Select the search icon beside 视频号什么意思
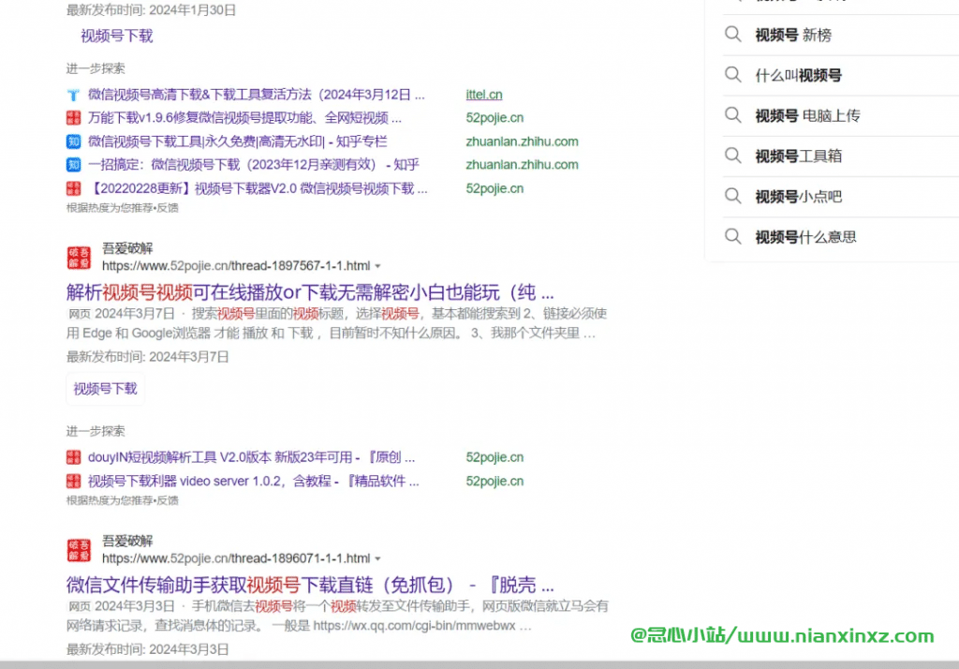Screen dimensions: 959x669 pyautogui.click(x=732, y=236)
